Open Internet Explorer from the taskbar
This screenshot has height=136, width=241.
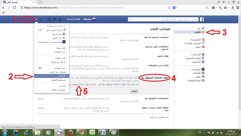[x=27, y=133]
